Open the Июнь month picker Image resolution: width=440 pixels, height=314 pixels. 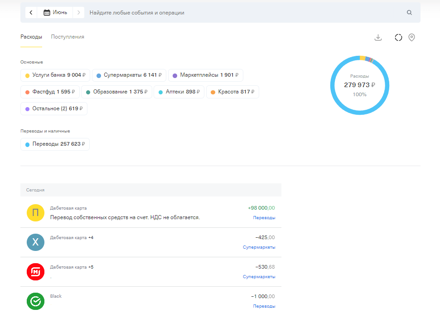[x=55, y=13]
